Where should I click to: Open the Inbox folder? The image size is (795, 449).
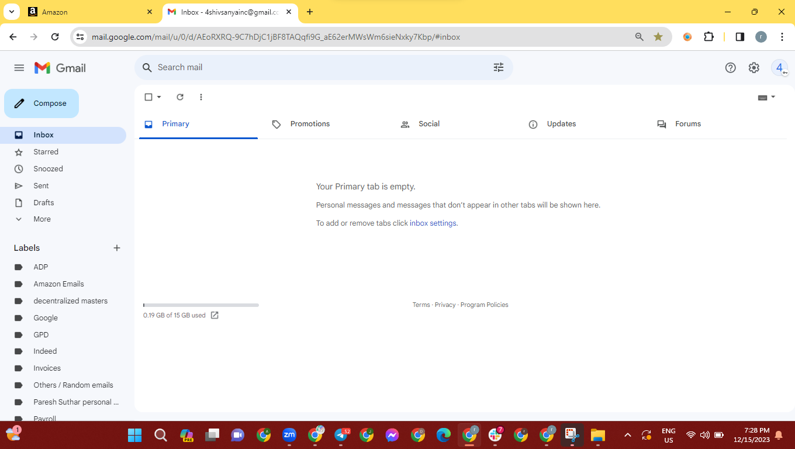point(63,135)
